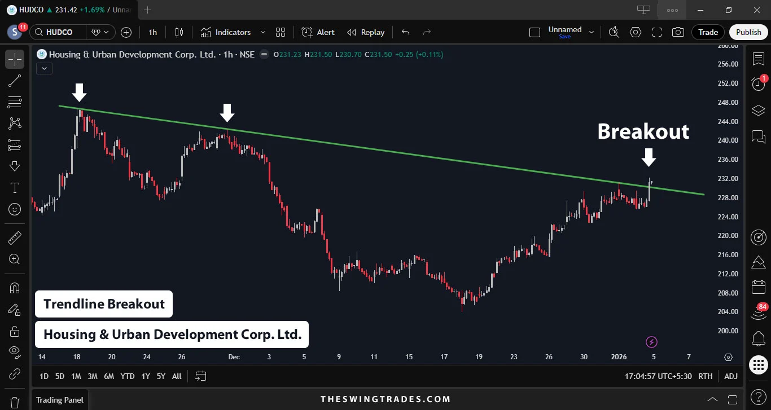This screenshot has width=771, height=410.
Task: Open the chart layout setup square icon
Action: coord(535,32)
